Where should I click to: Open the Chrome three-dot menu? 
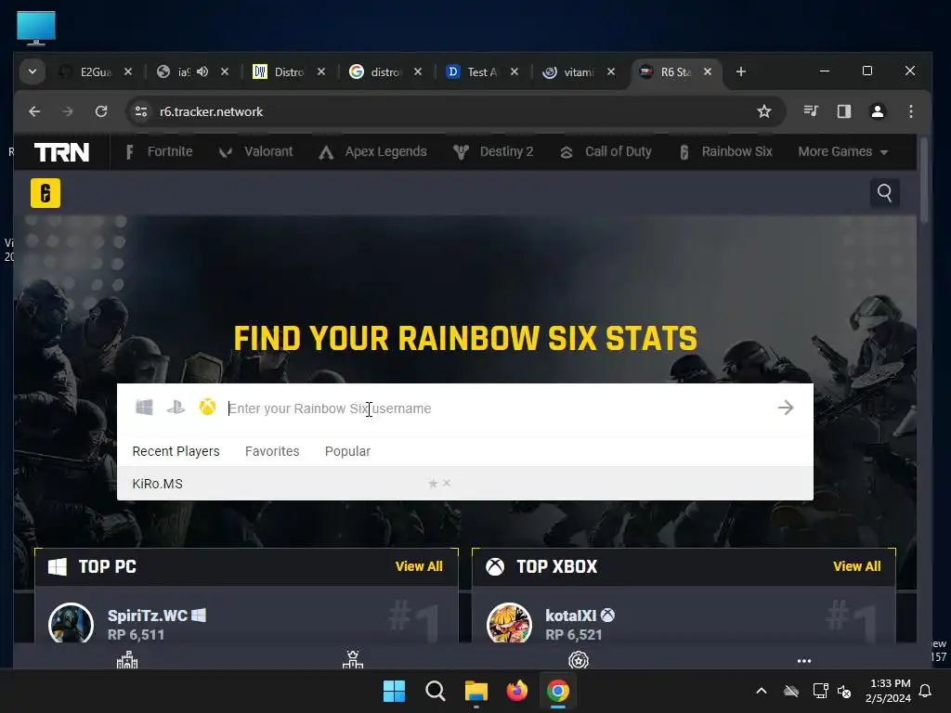(911, 111)
